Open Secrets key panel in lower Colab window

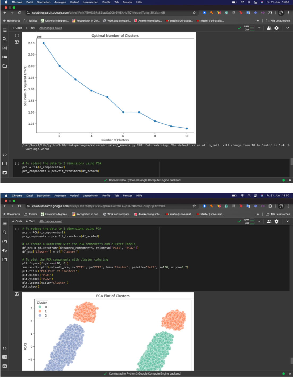[x=5, y=250]
